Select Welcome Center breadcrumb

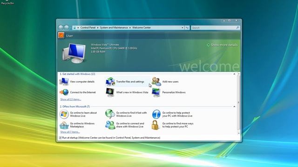pyautogui.click(x=142, y=28)
